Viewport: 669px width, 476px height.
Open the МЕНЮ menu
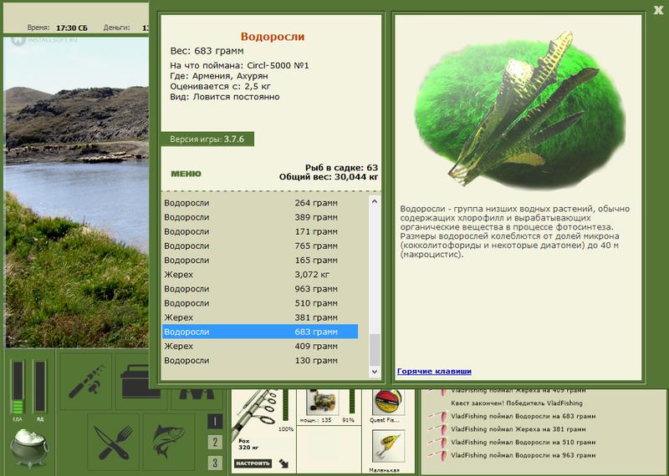pyautogui.click(x=186, y=174)
